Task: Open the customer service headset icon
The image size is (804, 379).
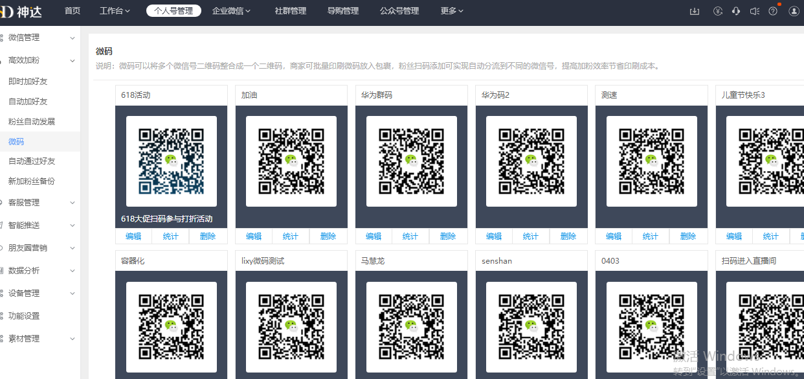Action: (736, 11)
